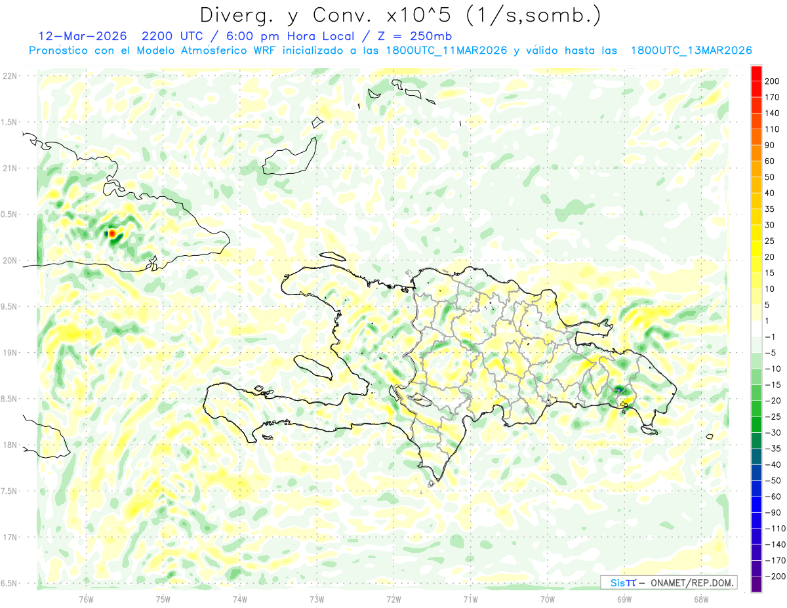Click the valid-until time '1800UTC_13MAR2026'
Image resolution: width=787 pixels, height=608 pixels.
pyautogui.click(x=691, y=51)
